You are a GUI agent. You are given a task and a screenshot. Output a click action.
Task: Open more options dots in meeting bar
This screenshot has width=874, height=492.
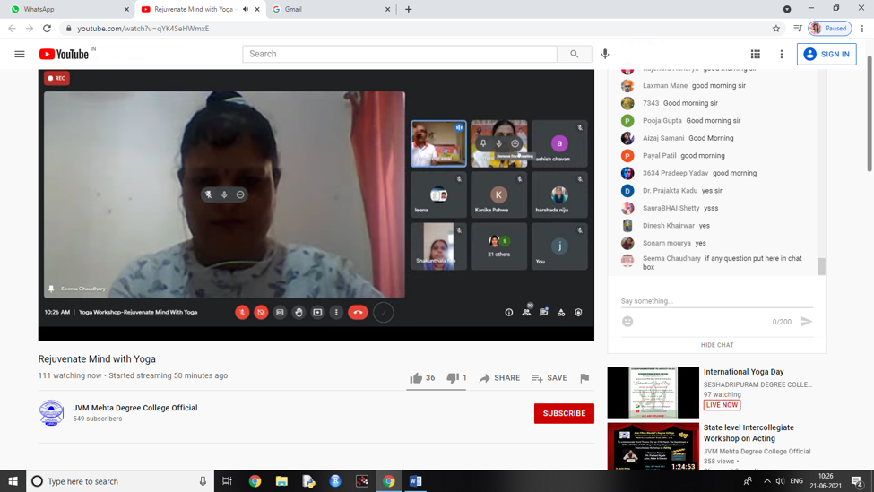pos(336,313)
